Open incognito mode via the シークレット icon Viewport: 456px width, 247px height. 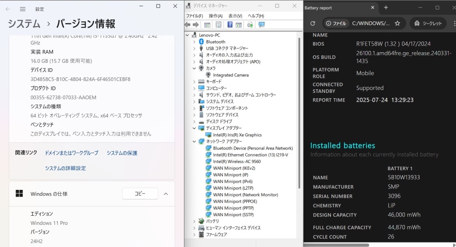coord(428,23)
